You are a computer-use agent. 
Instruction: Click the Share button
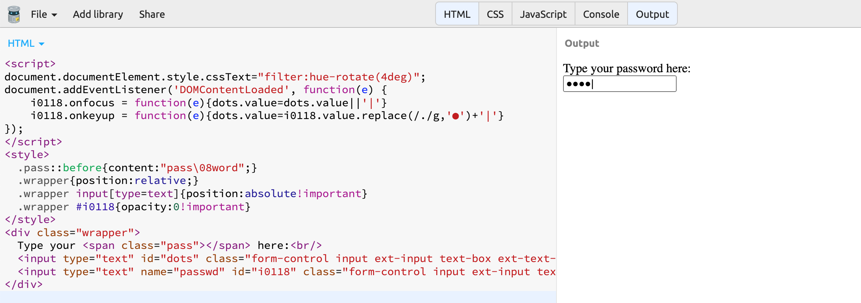pos(152,14)
